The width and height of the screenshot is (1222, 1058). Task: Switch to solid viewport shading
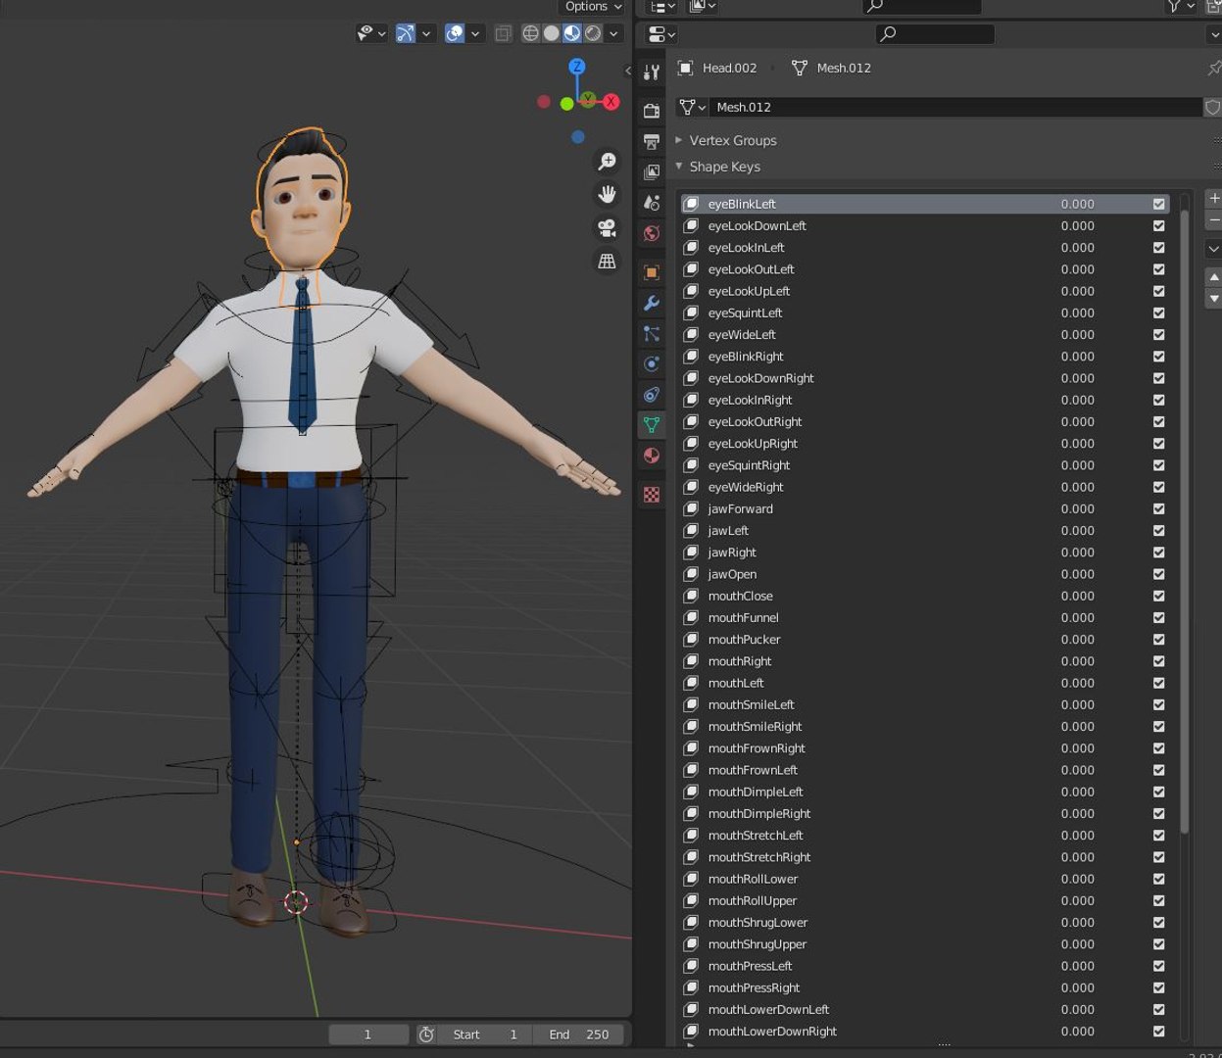(552, 33)
